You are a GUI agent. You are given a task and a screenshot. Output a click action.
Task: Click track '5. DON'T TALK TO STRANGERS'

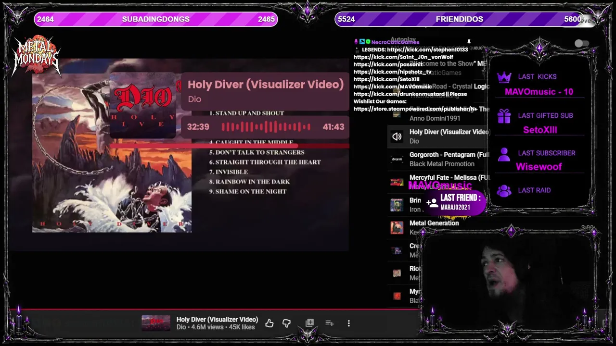pos(257,152)
